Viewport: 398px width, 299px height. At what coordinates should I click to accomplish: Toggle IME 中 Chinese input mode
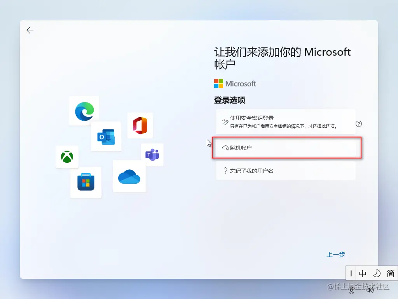[x=363, y=274]
